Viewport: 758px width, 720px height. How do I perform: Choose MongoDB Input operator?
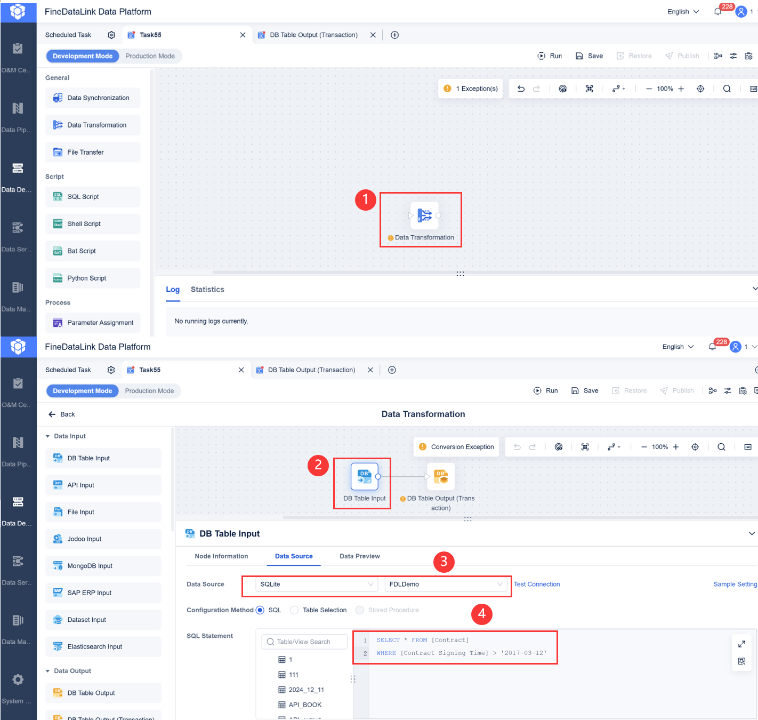click(103, 566)
